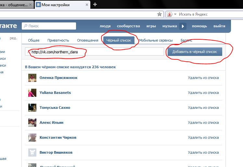The width and height of the screenshot is (243, 167).
Task: Open the Баланс settings tab
Action: tap(186, 40)
